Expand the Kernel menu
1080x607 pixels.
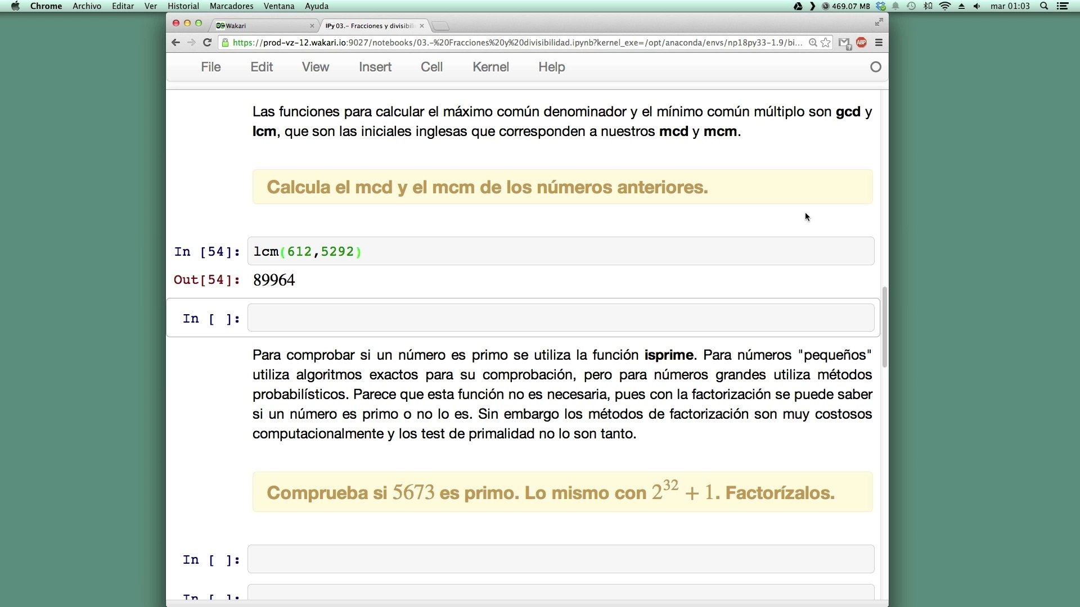[490, 67]
